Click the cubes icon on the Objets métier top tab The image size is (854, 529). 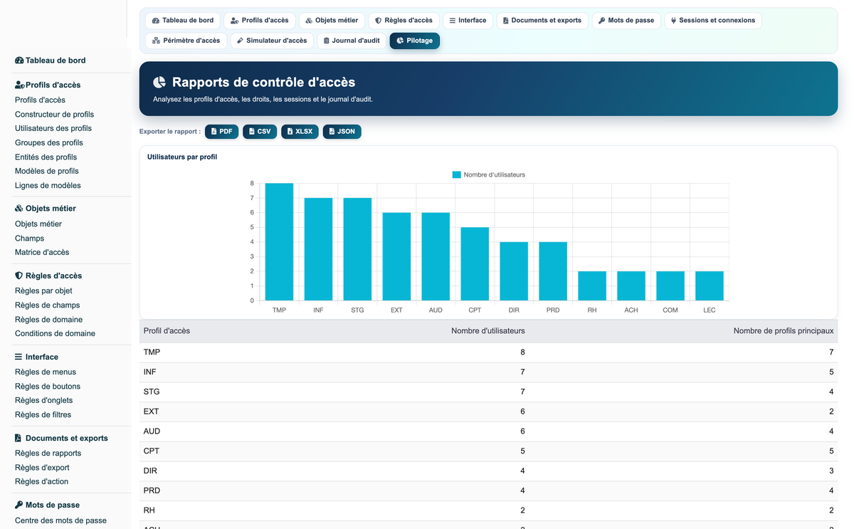click(309, 21)
